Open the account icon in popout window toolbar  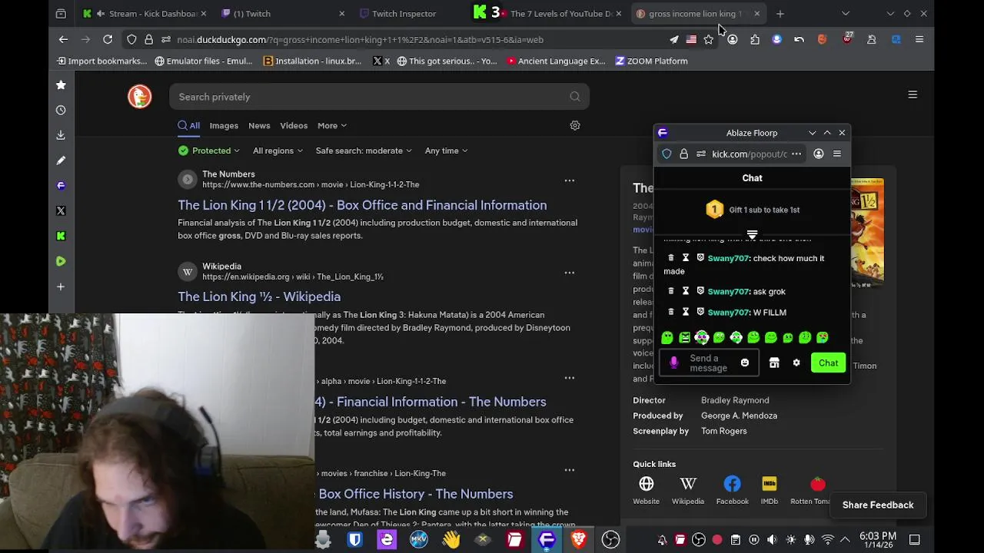(x=819, y=154)
